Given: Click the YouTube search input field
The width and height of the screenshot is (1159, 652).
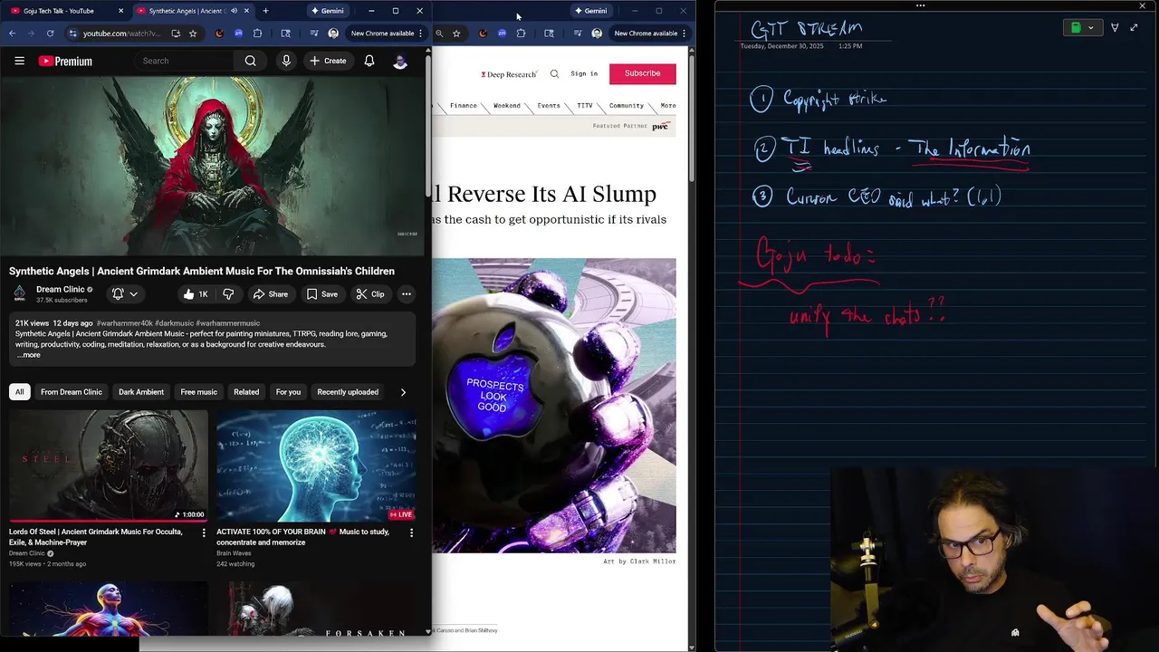Looking at the screenshot, I should 186,61.
